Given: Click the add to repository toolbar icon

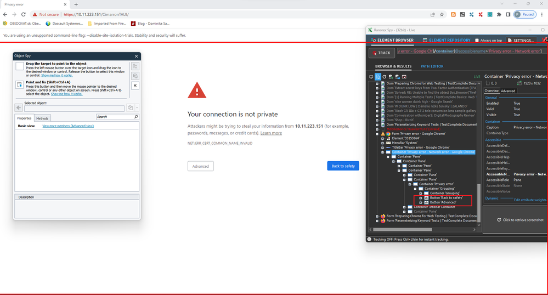Looking at the screenshot, I should [391, 77].
